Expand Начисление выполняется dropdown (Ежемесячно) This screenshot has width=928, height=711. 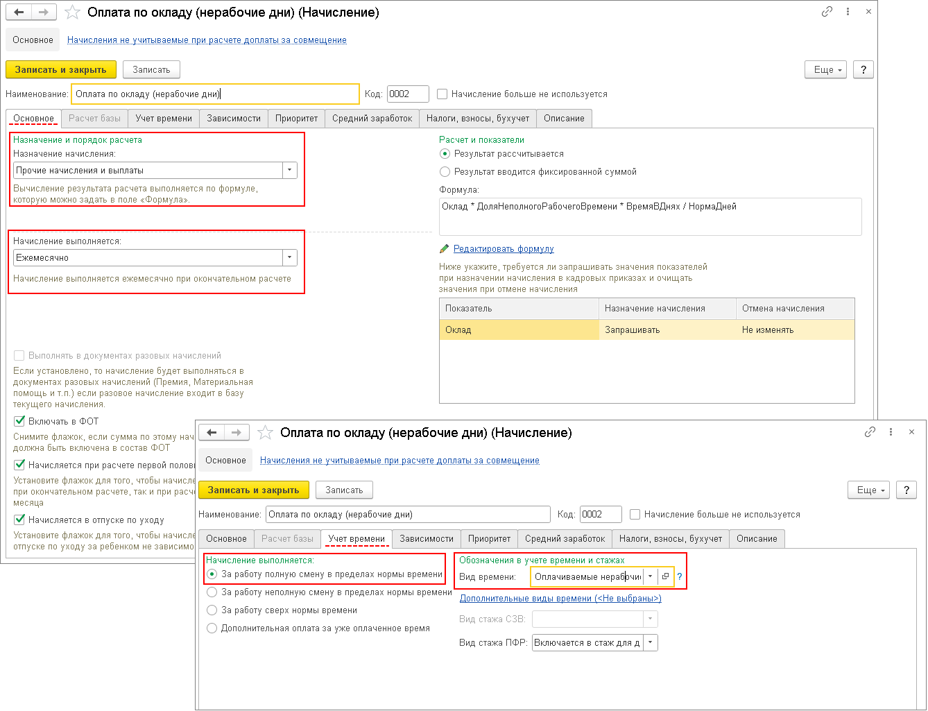coord(290,258)
